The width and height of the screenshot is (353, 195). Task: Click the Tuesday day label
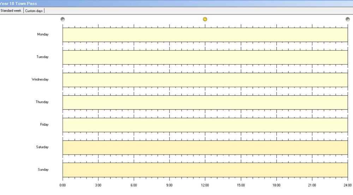click(x=42, y=57)
